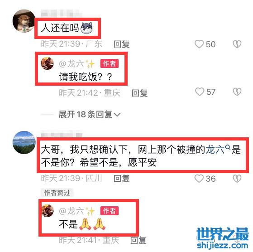Like the Sichuan comment with 36 likes
This screenshot has height=252, width=253.
[199, 179]
